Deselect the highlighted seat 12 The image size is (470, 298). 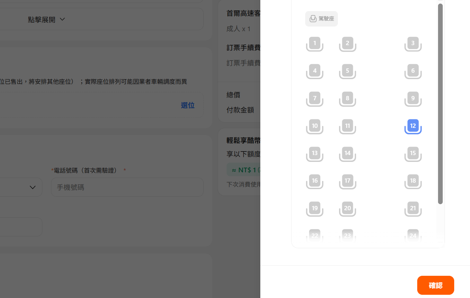(413, 126)
